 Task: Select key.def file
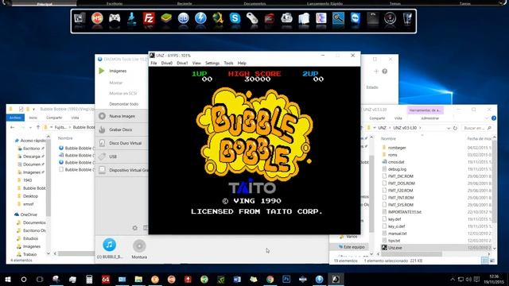click(x=394, y=219)
